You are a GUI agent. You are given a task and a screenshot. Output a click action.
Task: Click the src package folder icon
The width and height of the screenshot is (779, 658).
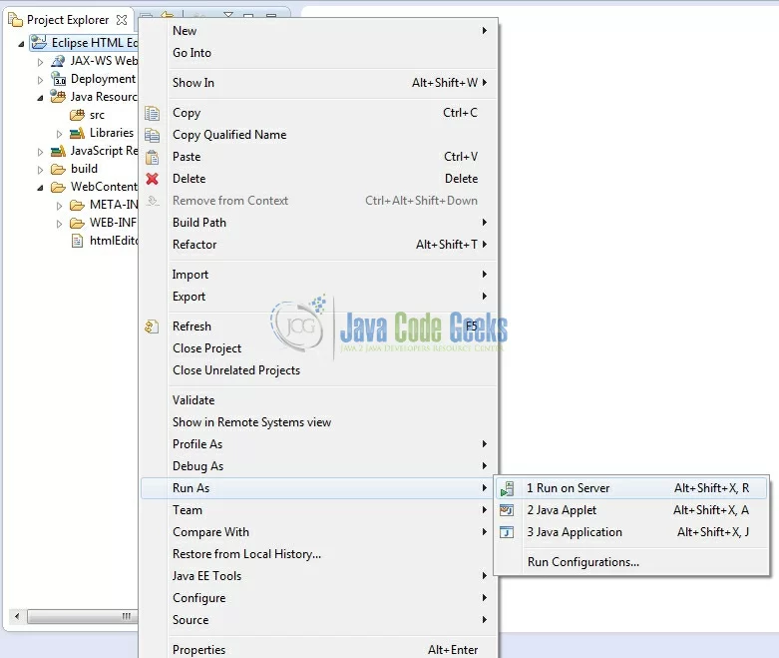77,115
